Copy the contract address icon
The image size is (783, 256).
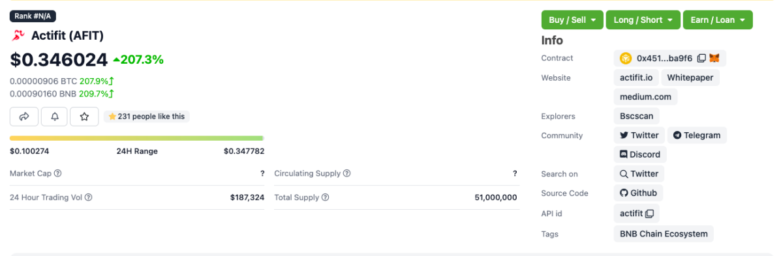click(x=701, y=59)
